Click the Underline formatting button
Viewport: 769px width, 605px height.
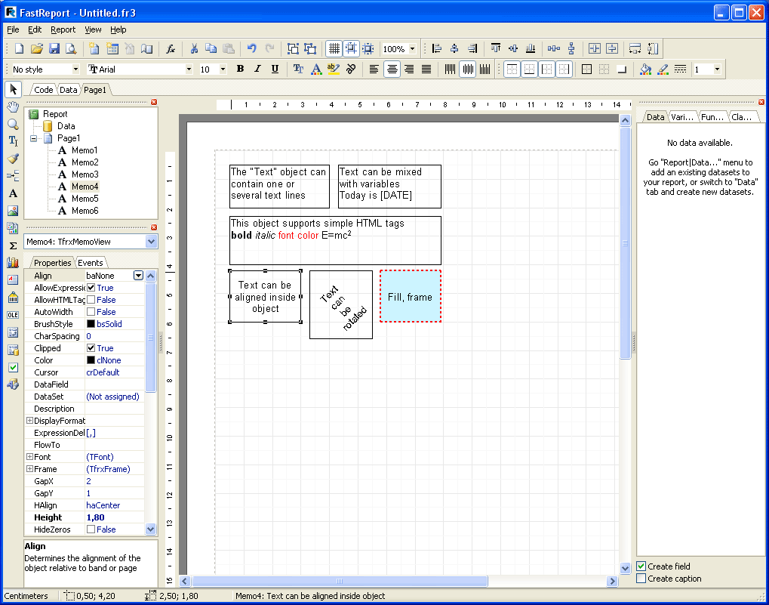275,69
